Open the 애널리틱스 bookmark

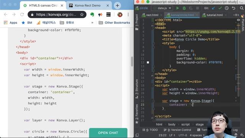[46, 23]
